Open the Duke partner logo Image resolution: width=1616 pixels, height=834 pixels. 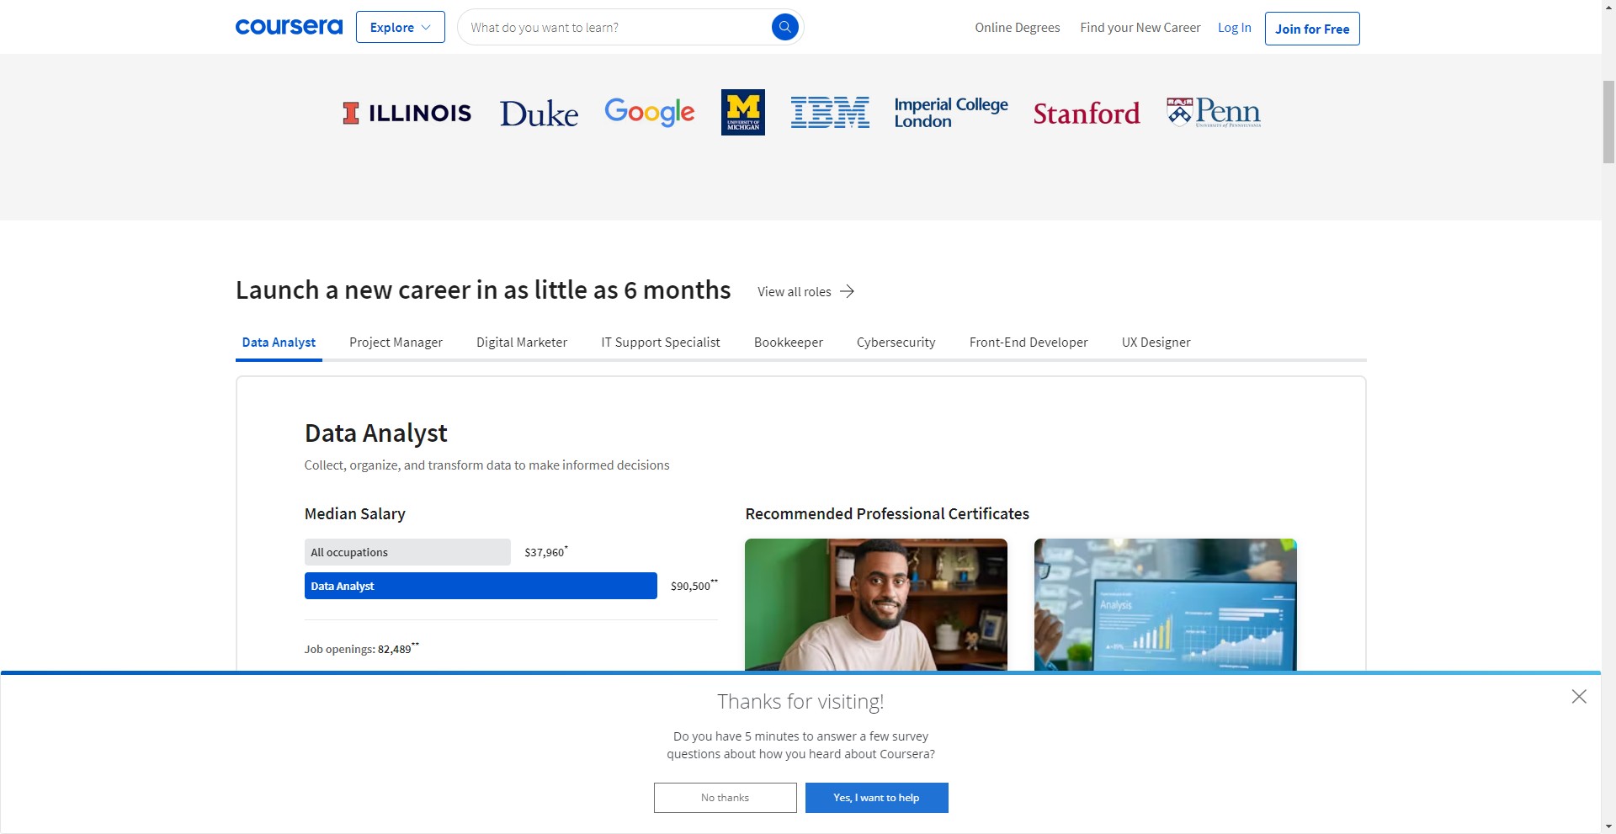point(539,113)
